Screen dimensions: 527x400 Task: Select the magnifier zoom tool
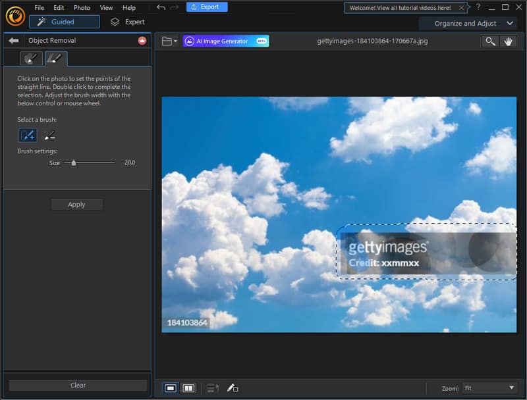click(x=490, y=41)
